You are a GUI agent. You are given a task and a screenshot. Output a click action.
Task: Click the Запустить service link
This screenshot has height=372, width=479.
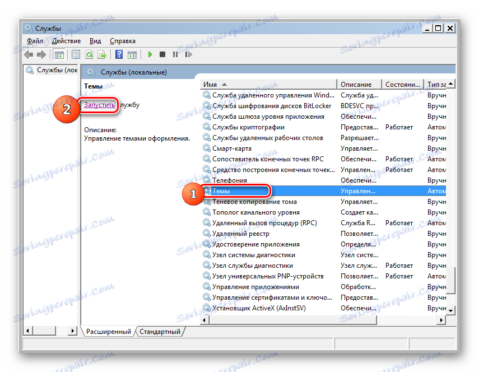(99, 105)
